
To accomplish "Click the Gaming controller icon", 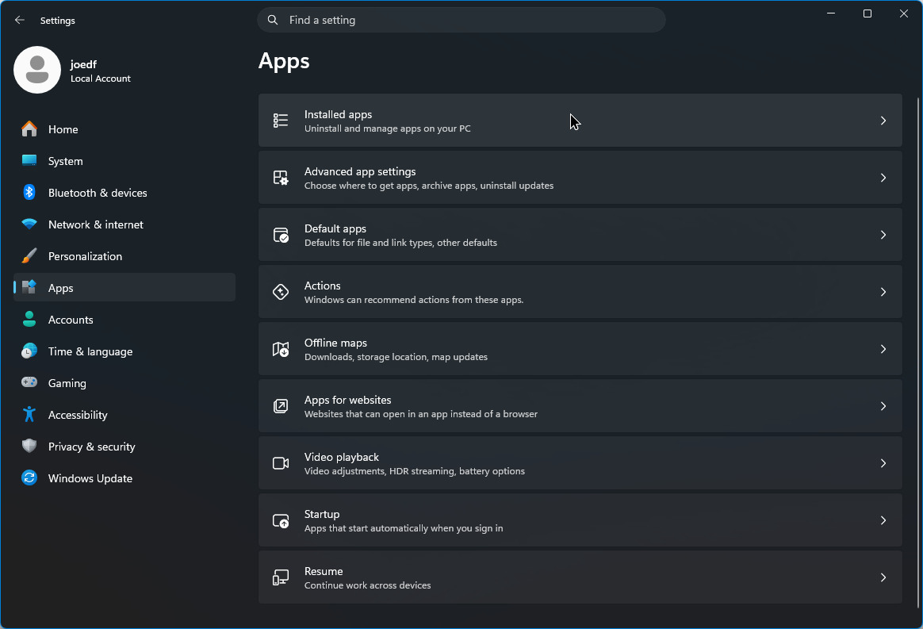I will pyautogui.click(x=29, y=382).
